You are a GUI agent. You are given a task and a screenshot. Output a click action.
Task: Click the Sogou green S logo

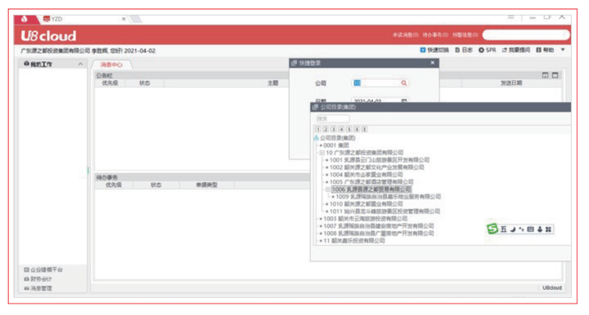[492, 228]
